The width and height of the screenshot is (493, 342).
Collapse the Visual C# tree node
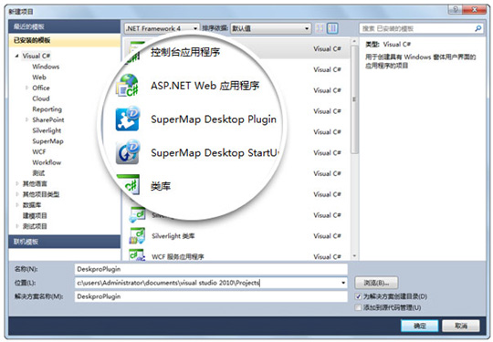click(16, 56)
